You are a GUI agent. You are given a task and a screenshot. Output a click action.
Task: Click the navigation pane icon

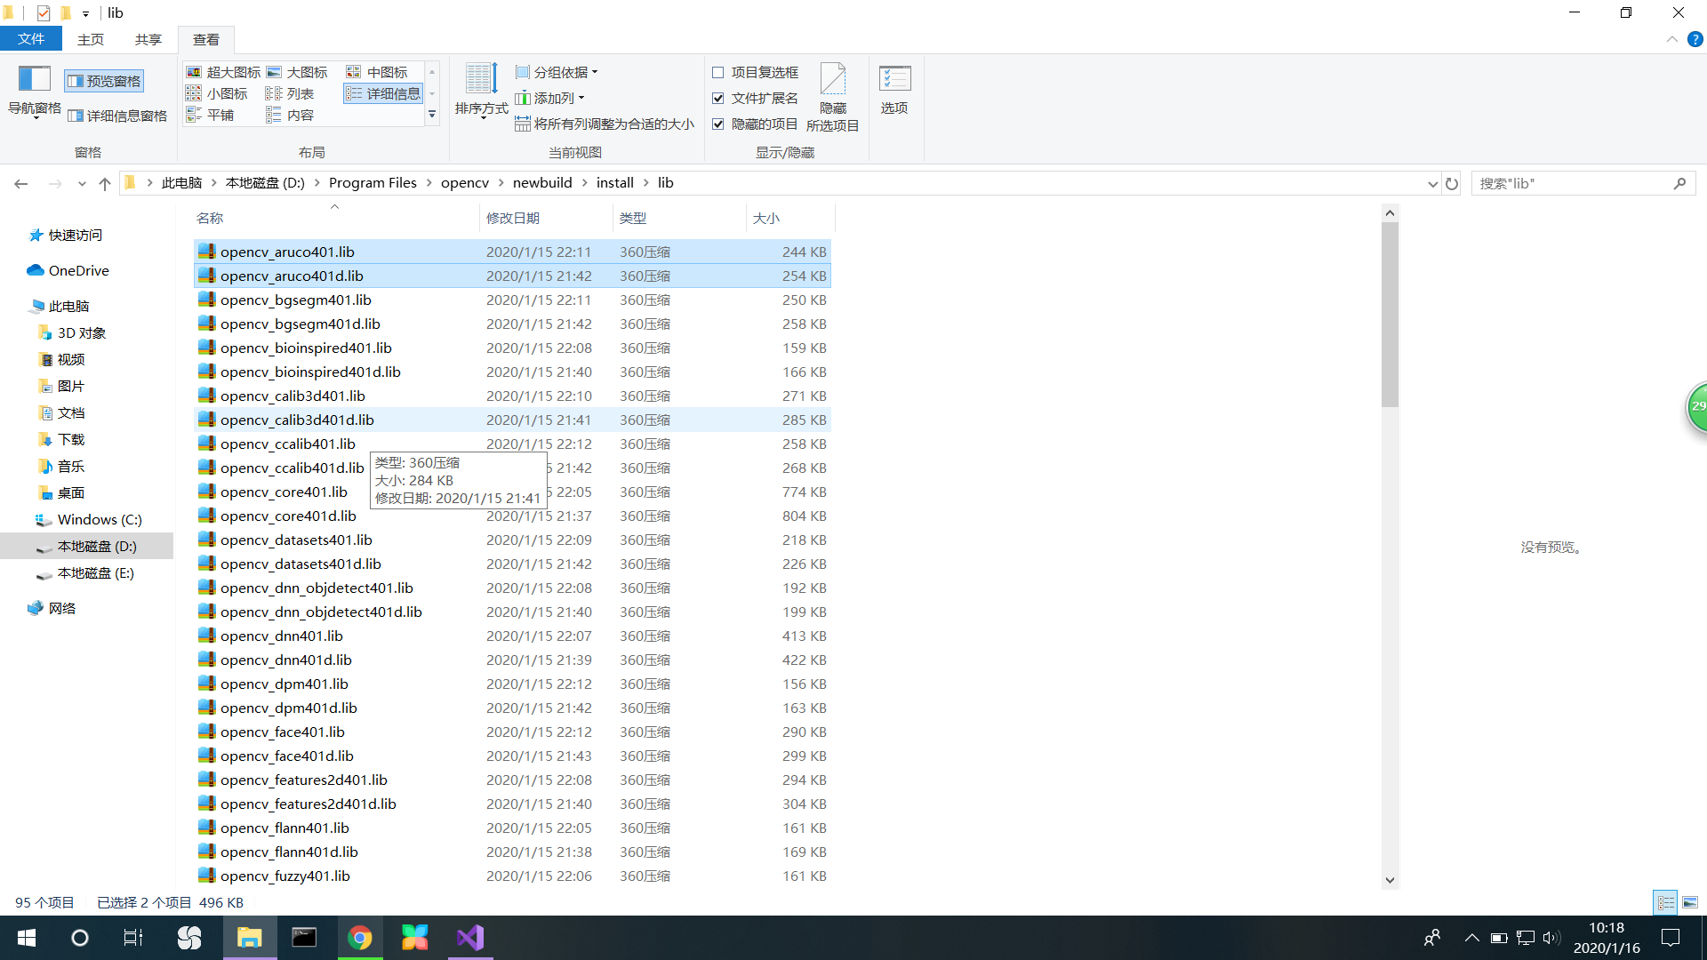point(34,80)
